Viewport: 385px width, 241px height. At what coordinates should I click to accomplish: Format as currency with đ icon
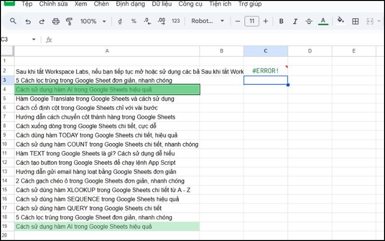coord(120,21)
